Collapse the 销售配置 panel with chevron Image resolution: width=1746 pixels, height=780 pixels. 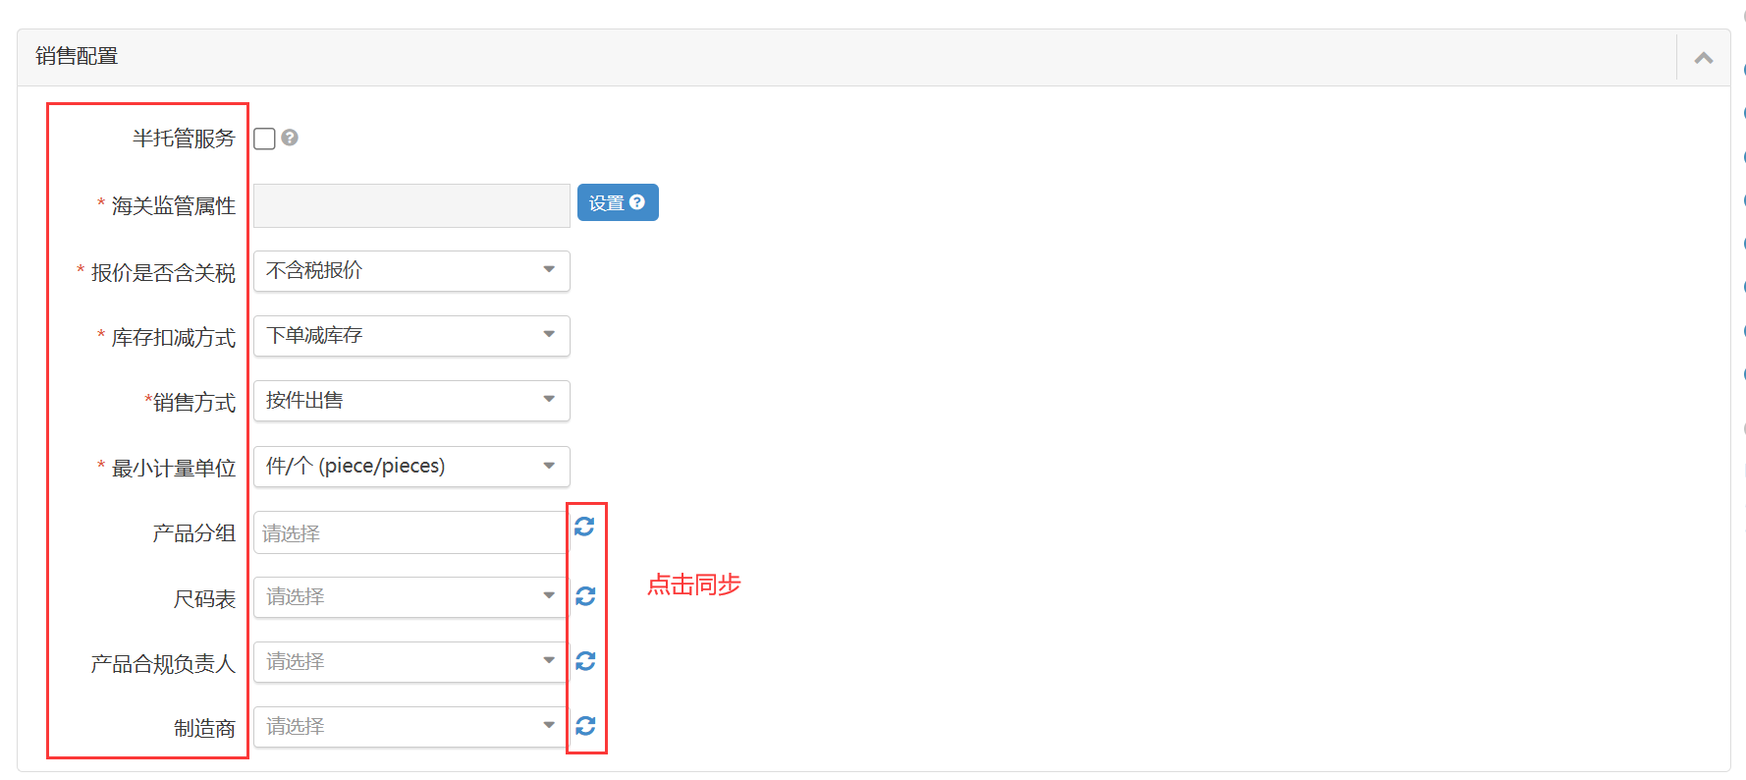click(1704, 58)
